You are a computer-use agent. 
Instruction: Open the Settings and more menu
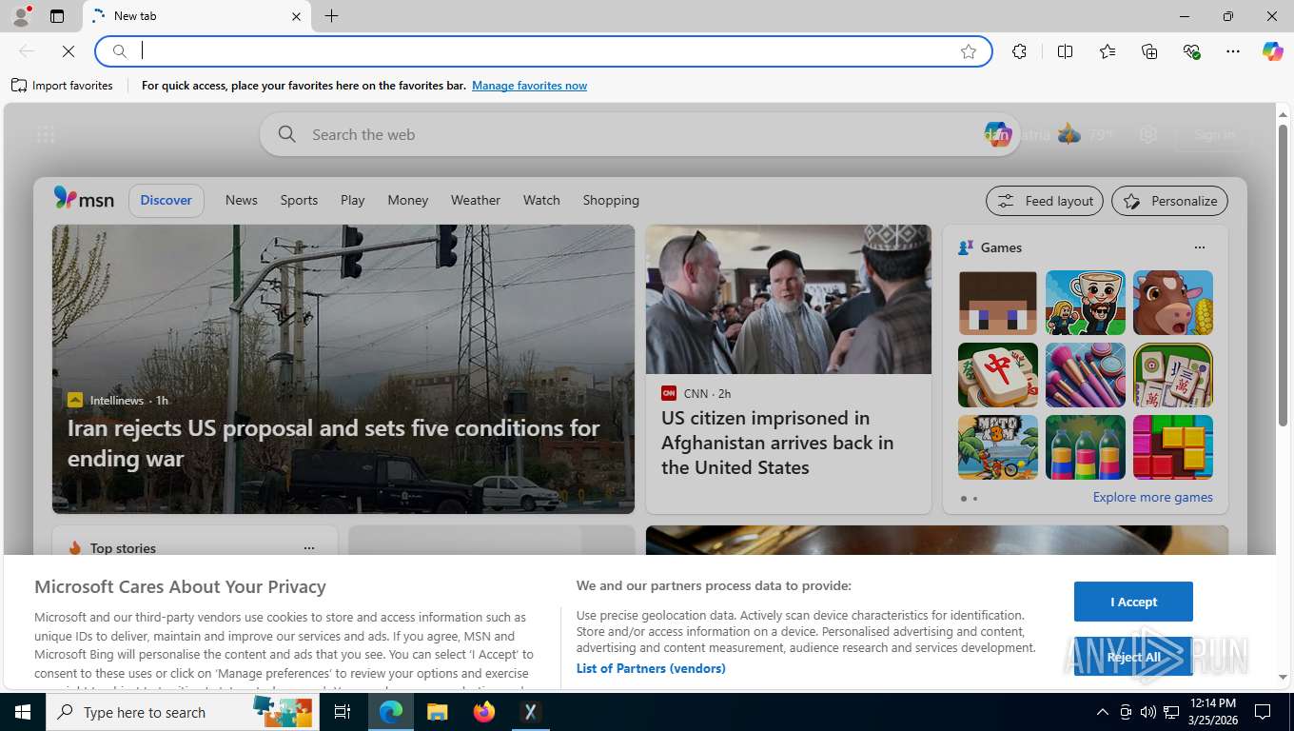(x=1233, y=51)
